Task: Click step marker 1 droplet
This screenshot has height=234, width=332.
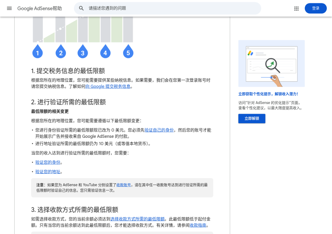Action: pyautogui.click(x=38, y=51)
